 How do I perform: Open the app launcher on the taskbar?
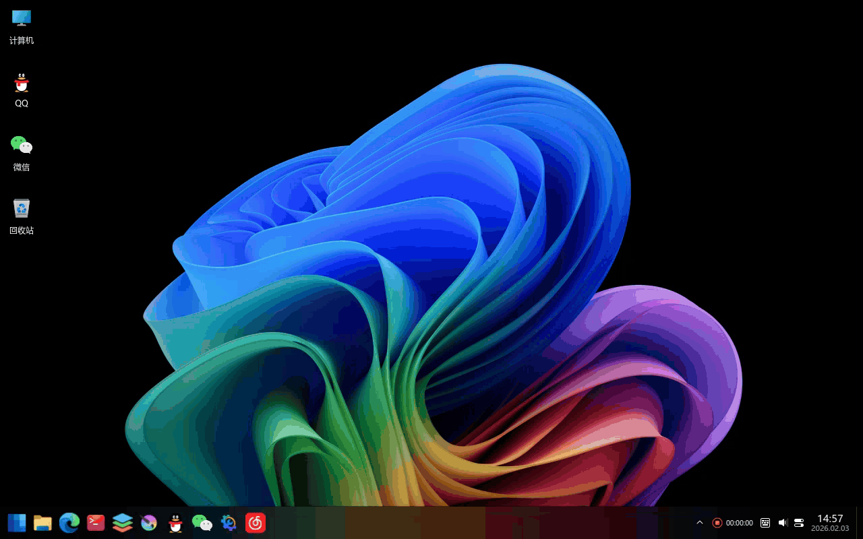click(16, 522)
